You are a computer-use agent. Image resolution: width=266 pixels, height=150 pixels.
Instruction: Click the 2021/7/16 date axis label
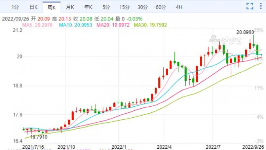pyautogui.click(x=33, y=147)
